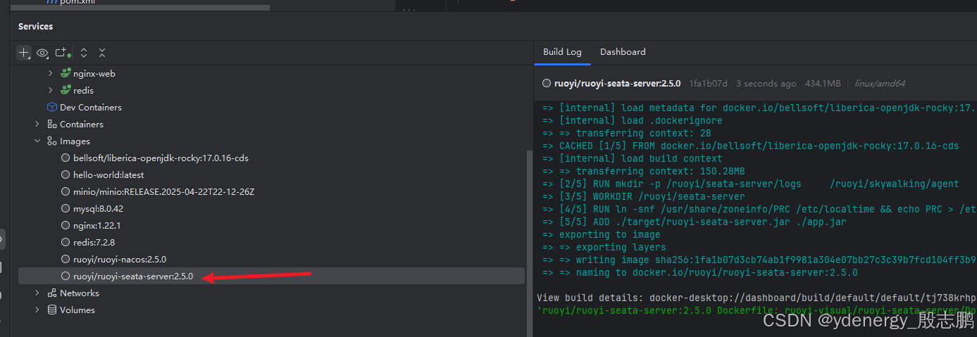Click the ruoyi/ruoyi-nacos:2.5.0 image
The width and height of the screenshot is (977, 337).
(119, 260)
